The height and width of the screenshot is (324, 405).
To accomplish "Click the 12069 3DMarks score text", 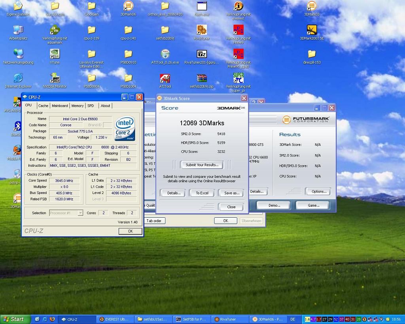I will click(202, 123).
